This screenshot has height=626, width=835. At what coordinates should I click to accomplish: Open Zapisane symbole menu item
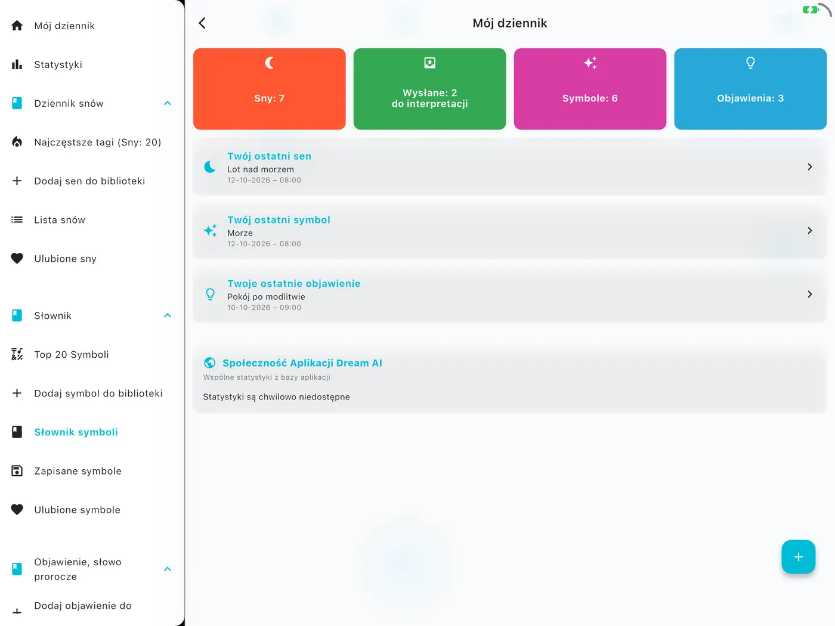(92, 471)
